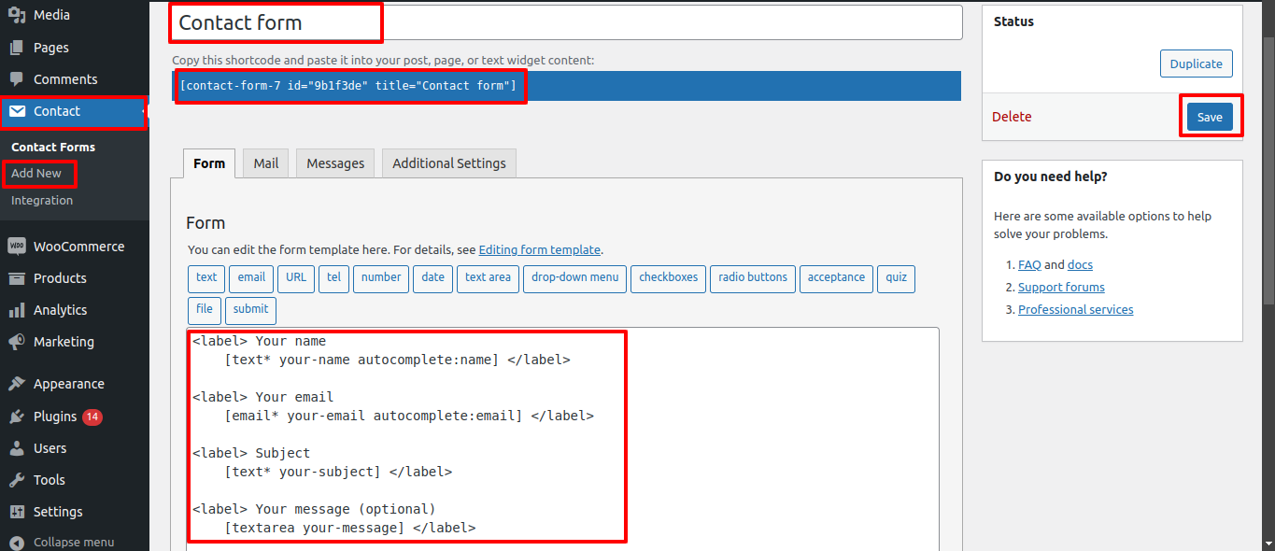Insert a submit form-tag
This screenshot has width=1275, height=551.
250,309
